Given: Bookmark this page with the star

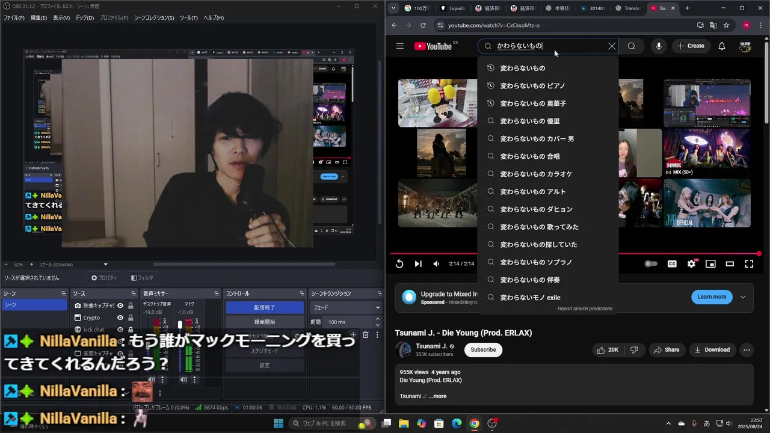Looking at the screenshot, I should (x=727, y=25).
